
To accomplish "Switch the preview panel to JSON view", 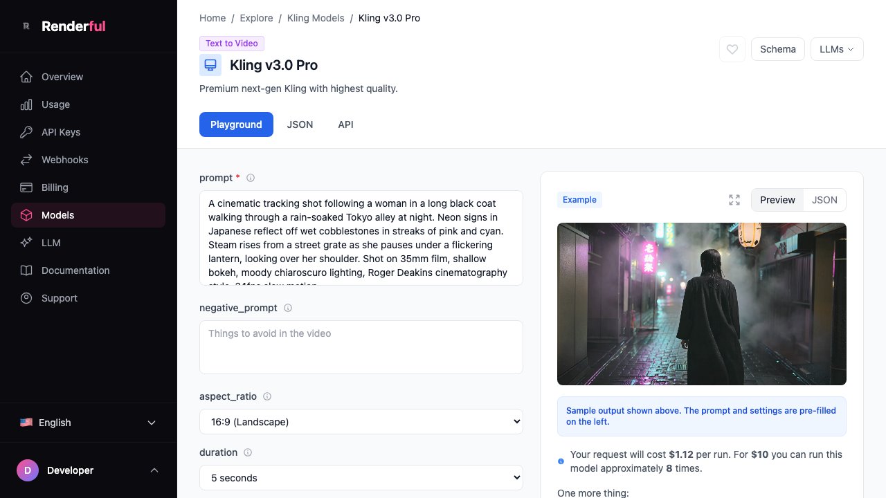I will pyautogui.click(x=824, y=200).
